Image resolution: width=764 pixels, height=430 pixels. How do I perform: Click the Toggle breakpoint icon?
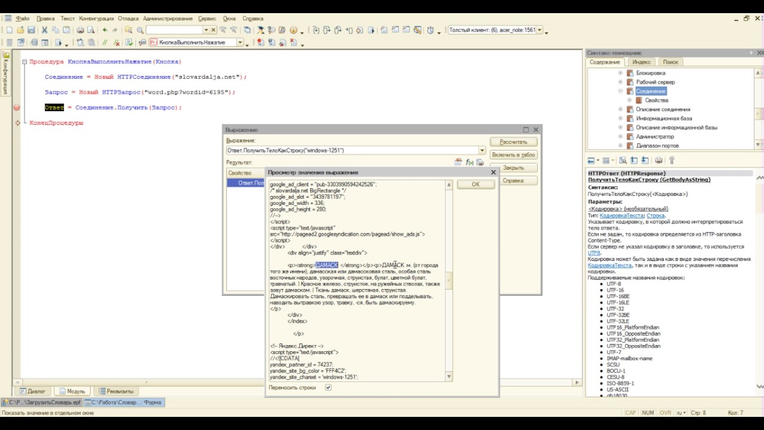[x=261, y=42]
